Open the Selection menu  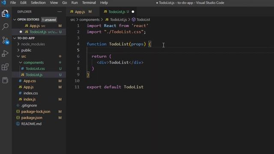coord(38,3)
